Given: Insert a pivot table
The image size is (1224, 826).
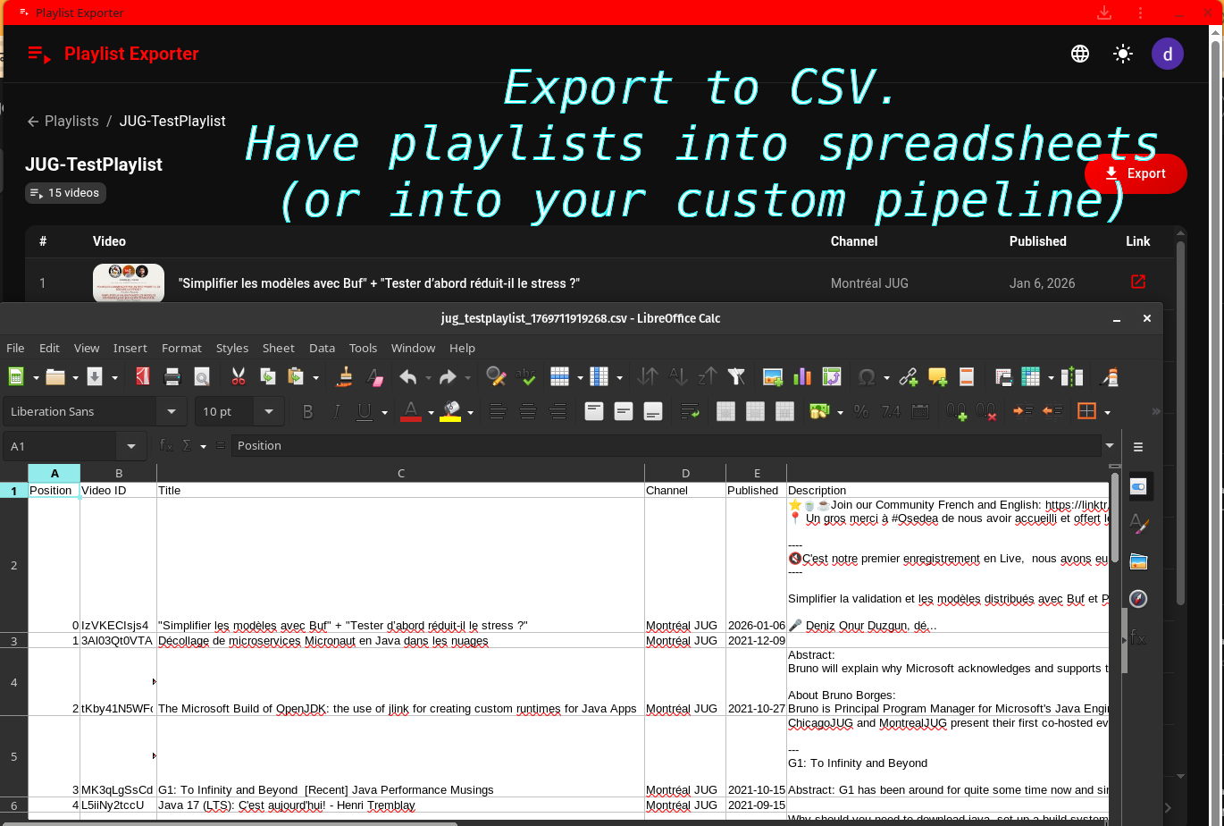Looking at the screenshot, I should (832, 376).
